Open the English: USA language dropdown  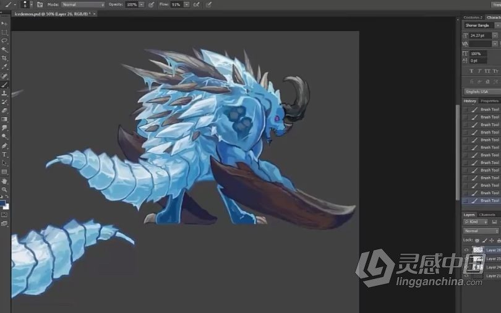pos(482,92)
